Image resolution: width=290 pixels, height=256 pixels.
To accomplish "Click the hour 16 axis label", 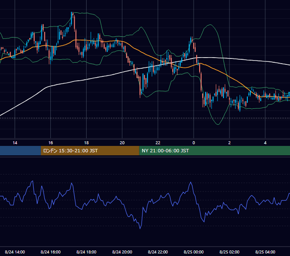I will click(x=50, y=143).
